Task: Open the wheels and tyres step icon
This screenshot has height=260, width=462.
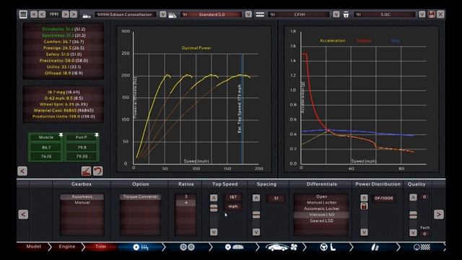Action: coord(187,247)
